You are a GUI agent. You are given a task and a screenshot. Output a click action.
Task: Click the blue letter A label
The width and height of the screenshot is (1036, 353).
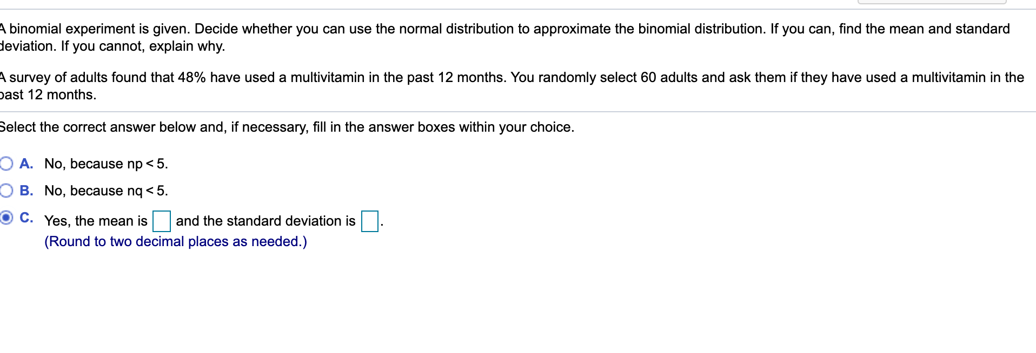point(26,163)
